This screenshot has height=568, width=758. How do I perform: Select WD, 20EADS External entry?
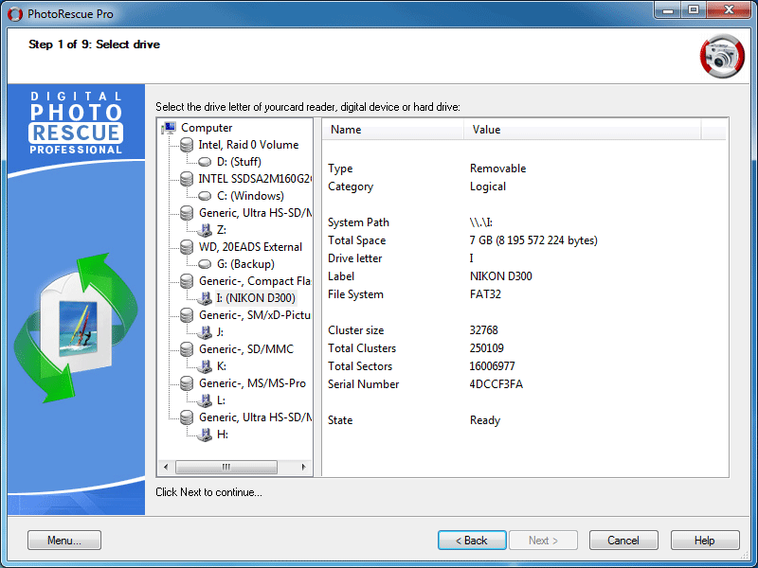click(x=250, y=247)
